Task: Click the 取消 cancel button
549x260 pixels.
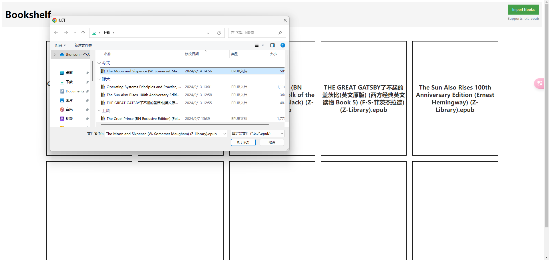Action: [272, 142]
